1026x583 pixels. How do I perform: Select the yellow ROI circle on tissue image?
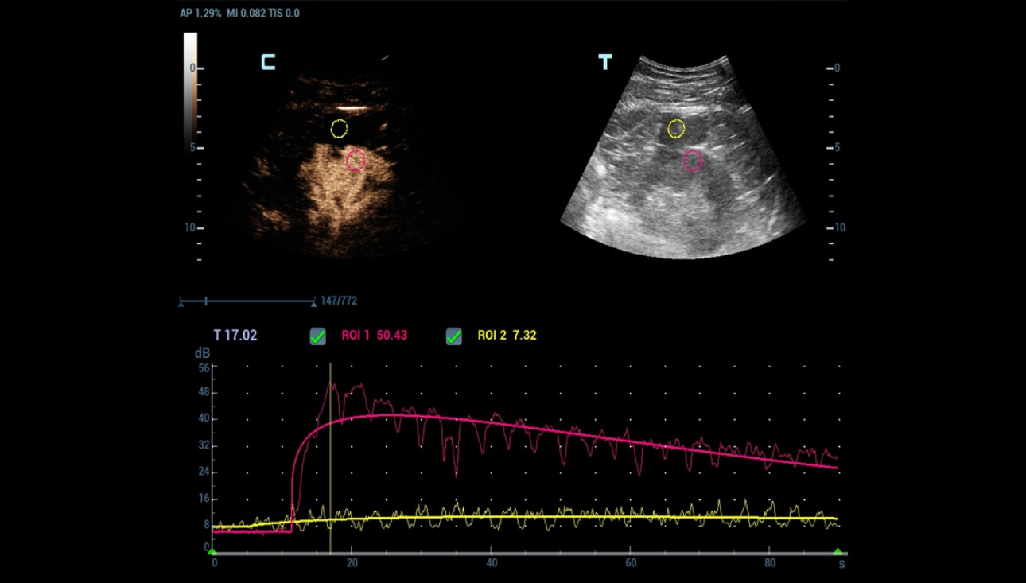(x=676, y=128)
